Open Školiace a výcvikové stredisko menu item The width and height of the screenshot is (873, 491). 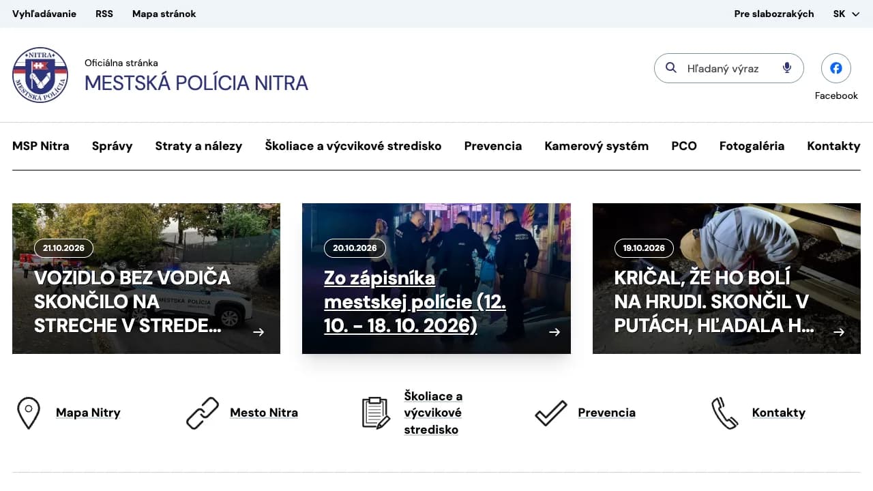353,146
